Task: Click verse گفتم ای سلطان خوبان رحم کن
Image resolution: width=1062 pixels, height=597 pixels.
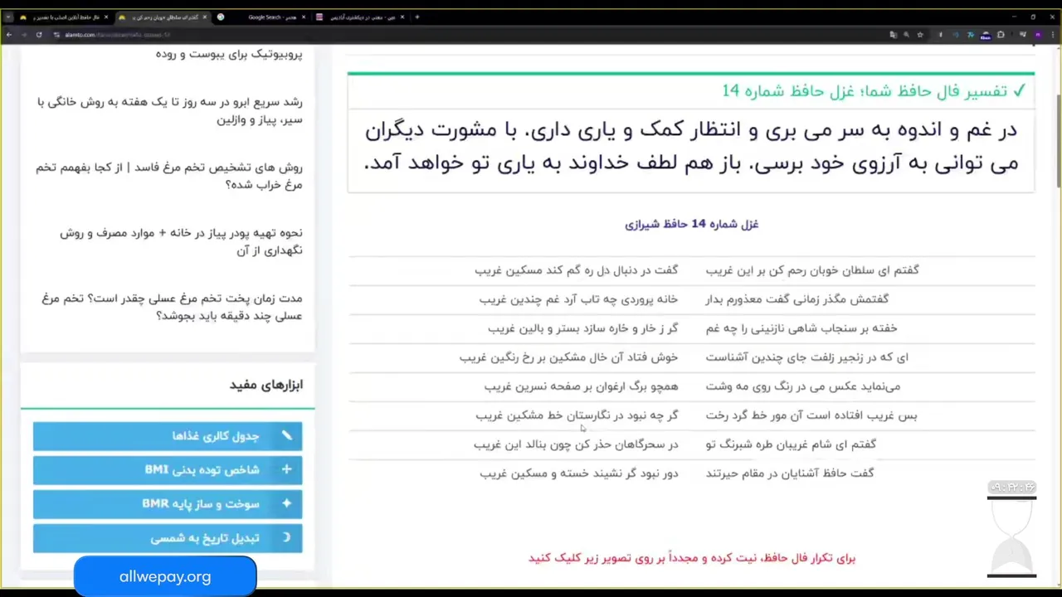Action: point(812,270)
